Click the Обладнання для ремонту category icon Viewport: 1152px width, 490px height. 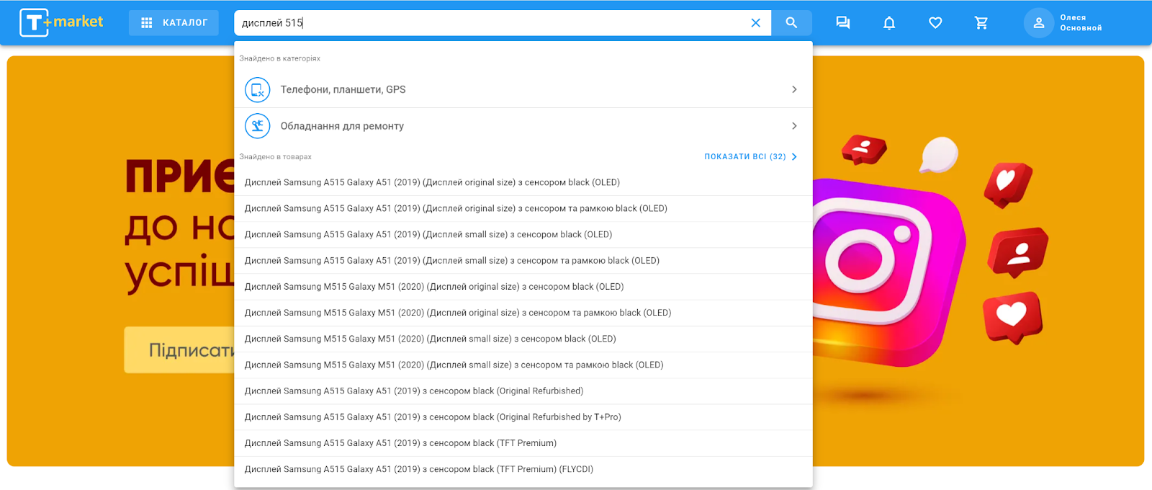click(x=257, y=126)
